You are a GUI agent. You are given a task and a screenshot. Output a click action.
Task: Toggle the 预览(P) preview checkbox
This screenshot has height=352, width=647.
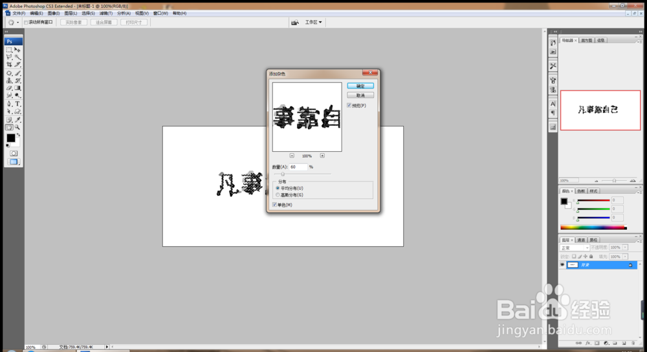coord(349,105)
